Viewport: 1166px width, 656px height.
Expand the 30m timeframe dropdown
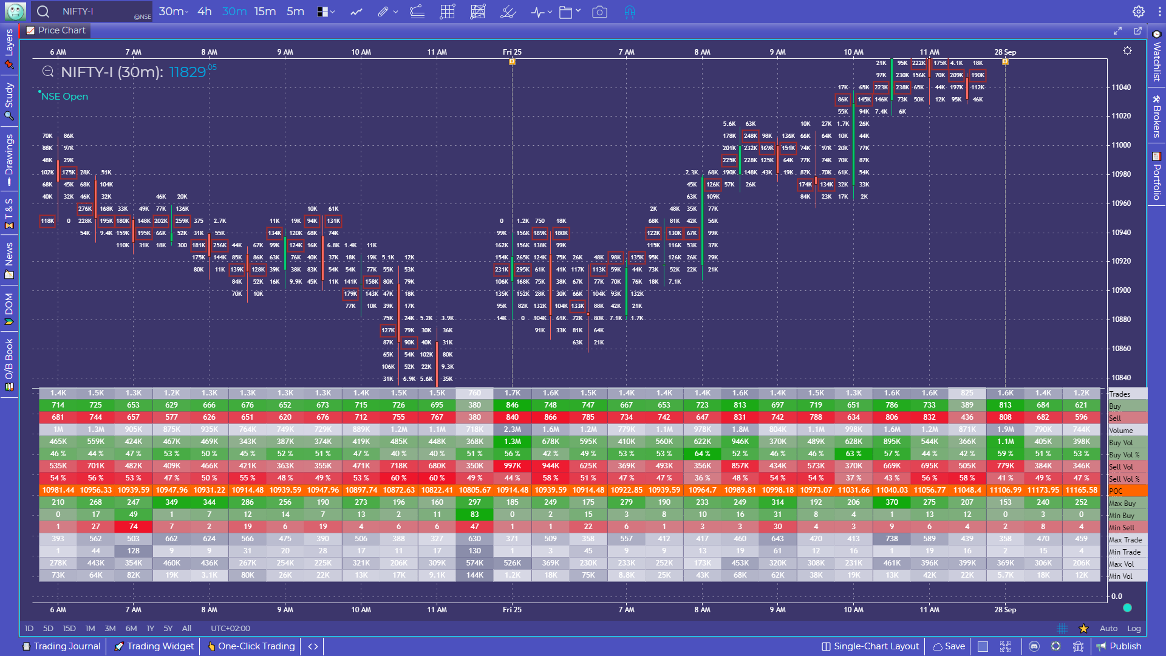[x=174, y=12]
